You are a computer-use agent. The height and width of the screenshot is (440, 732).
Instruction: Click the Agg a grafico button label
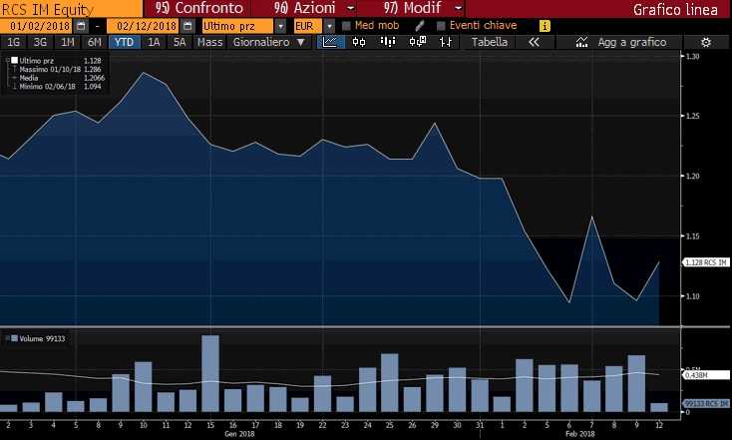[632, 42]
